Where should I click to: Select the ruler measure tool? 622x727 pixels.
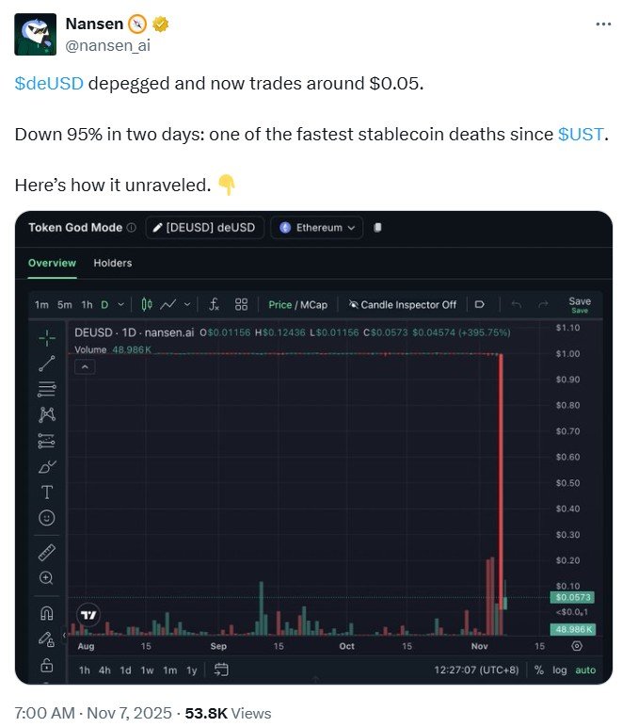point(46,552)
